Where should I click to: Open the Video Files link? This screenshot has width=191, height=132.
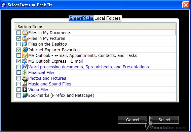pos(39,90)
